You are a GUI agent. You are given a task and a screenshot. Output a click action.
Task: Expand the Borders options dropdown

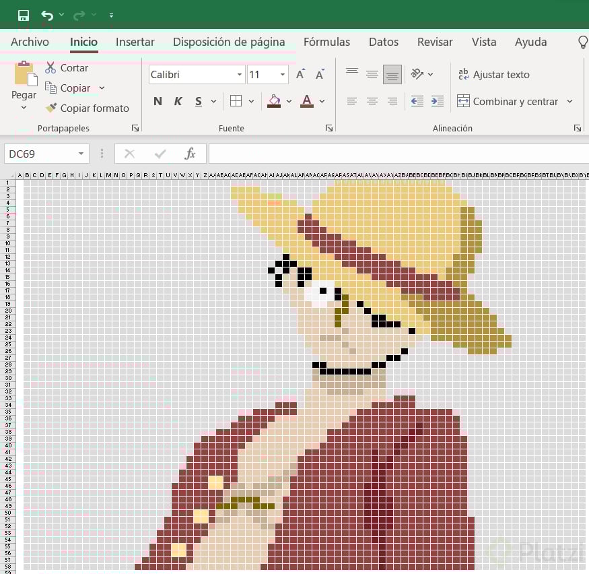(251, 101)
